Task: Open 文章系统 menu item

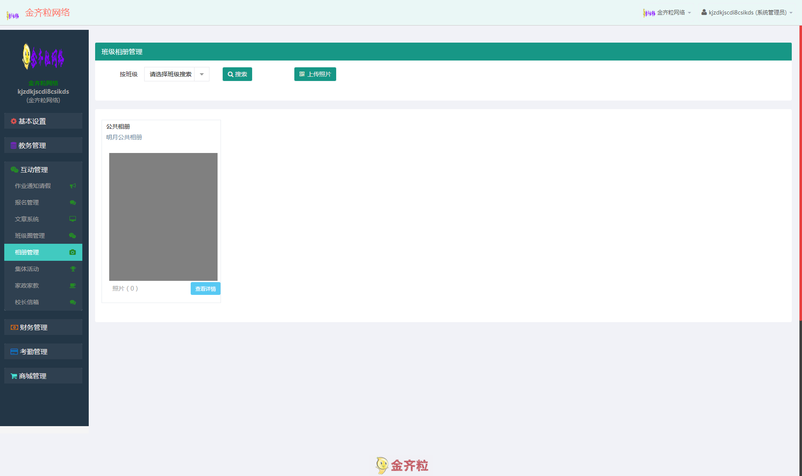Action: [43, 219]
